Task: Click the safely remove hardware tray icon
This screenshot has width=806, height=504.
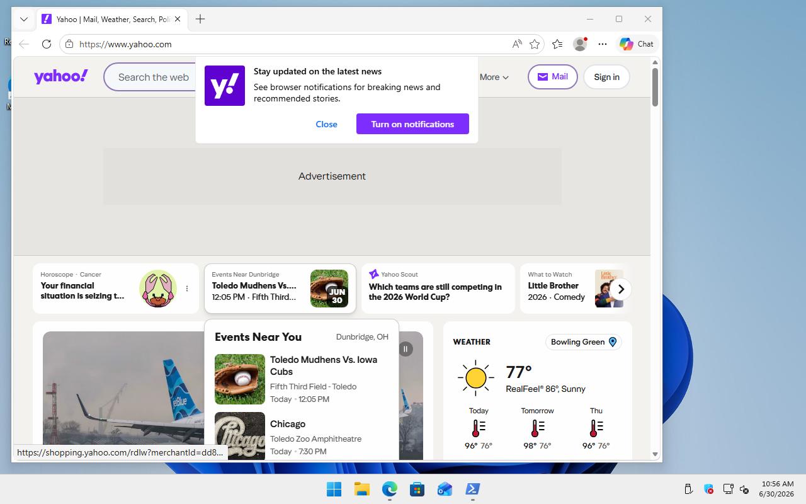Action: coord(688,489)
